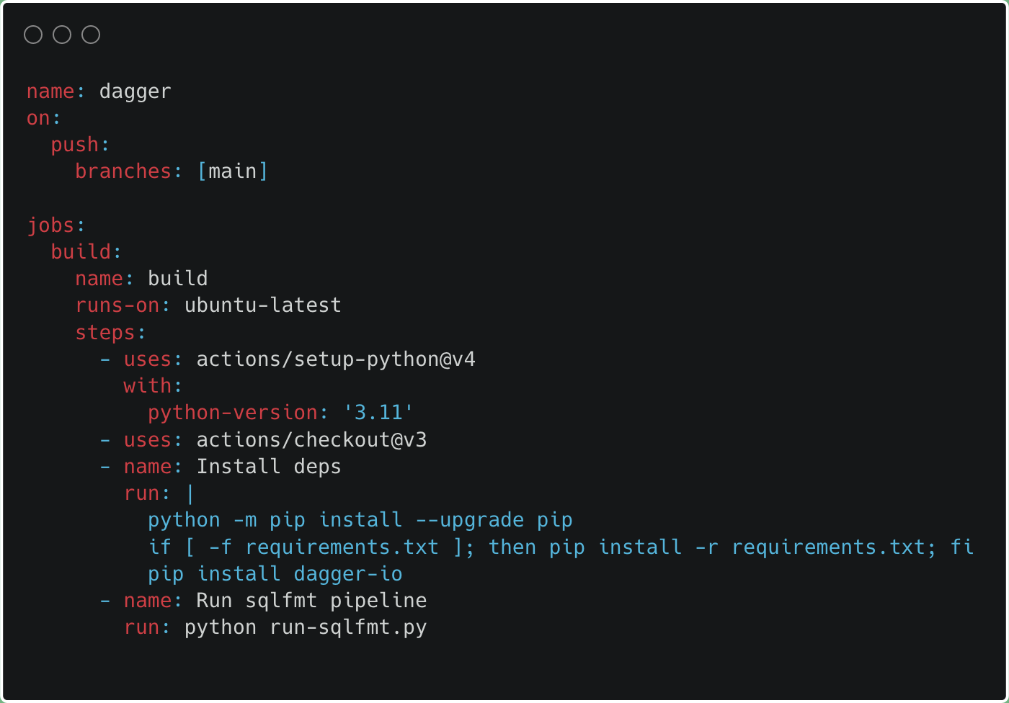The height and width of the screenshot is (703, 1009).
Task: Click the pipe character after run
Action: (x=190, y=494)
